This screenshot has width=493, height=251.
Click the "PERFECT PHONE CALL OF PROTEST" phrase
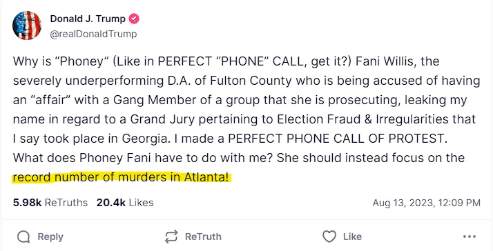click(337, 139)
